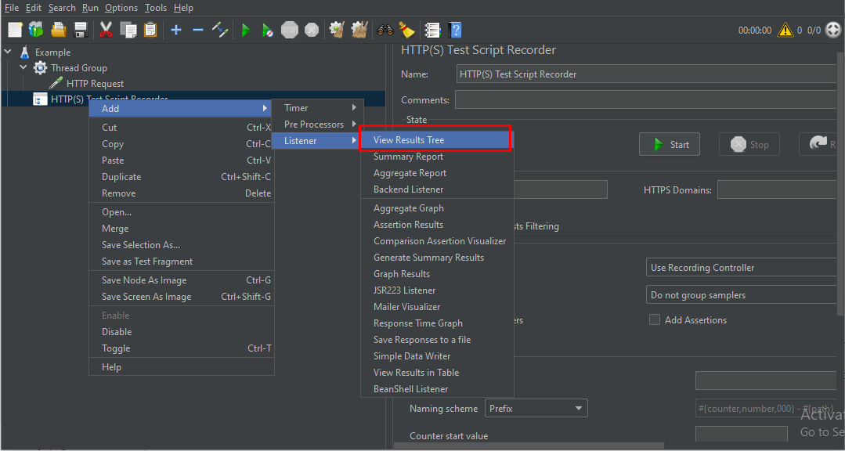Click the vertical scrollbar on right edge
The width and height of the screenshot is (845, 451).
[x=840, y=183]
